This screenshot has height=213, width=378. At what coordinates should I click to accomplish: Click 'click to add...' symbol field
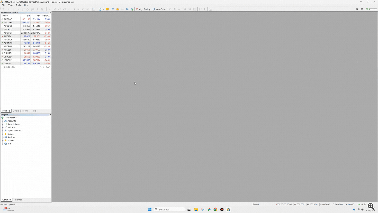click(9, 67)
